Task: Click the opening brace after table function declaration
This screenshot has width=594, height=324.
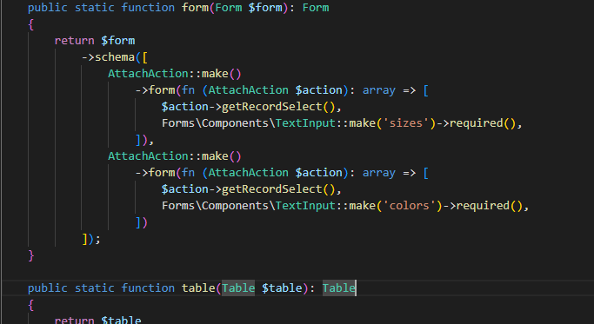Action: click(31, 305)
